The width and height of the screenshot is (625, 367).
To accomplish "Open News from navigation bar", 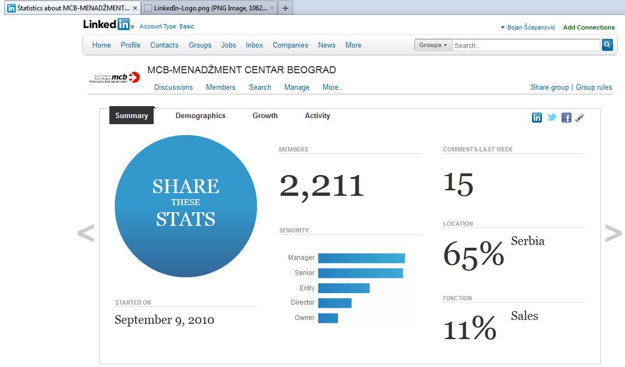I will 326,45.
